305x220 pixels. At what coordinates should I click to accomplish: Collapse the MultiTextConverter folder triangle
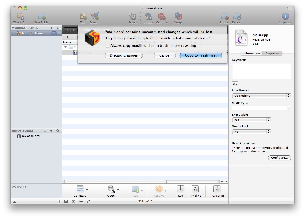(65, 47)
